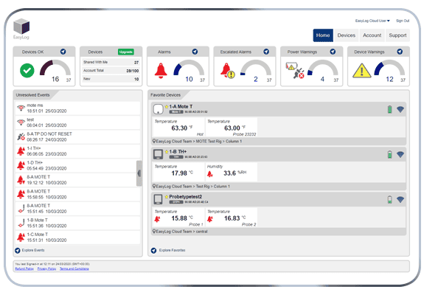Click the green Upgrade button
The image size is (424, 295).
pos(126,52)
